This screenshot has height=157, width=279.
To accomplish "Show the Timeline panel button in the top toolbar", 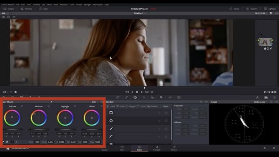I will coord(26,9).
